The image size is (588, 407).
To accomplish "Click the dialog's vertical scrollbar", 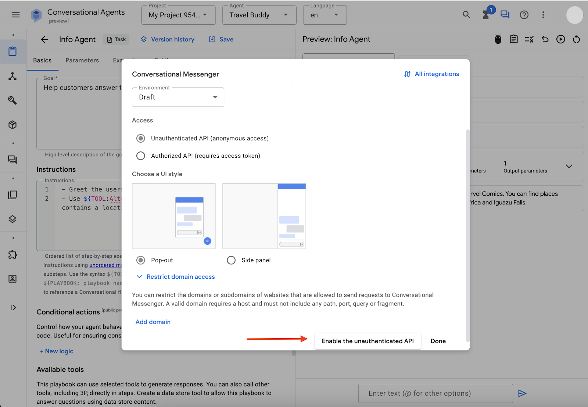I will coord(467,235).
